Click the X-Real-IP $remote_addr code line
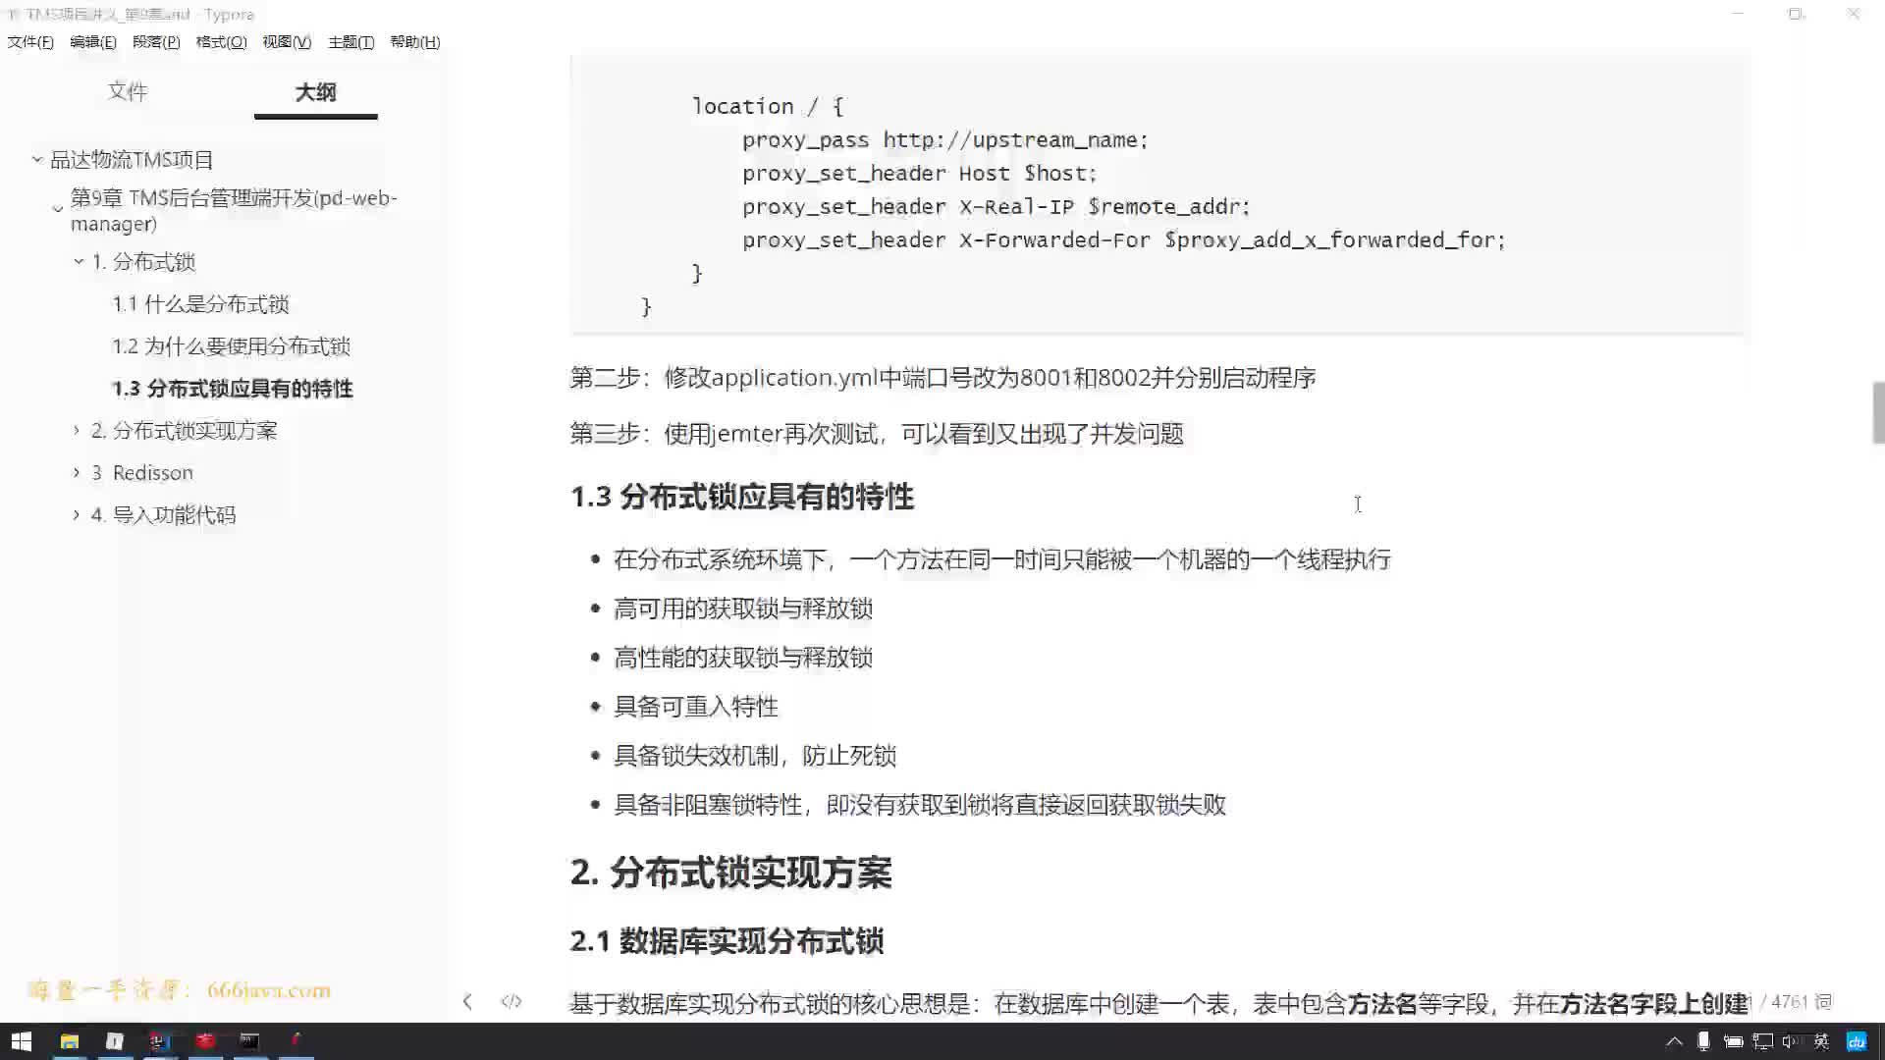The height and width of the screenshot is (1060, 1885). 996,207
